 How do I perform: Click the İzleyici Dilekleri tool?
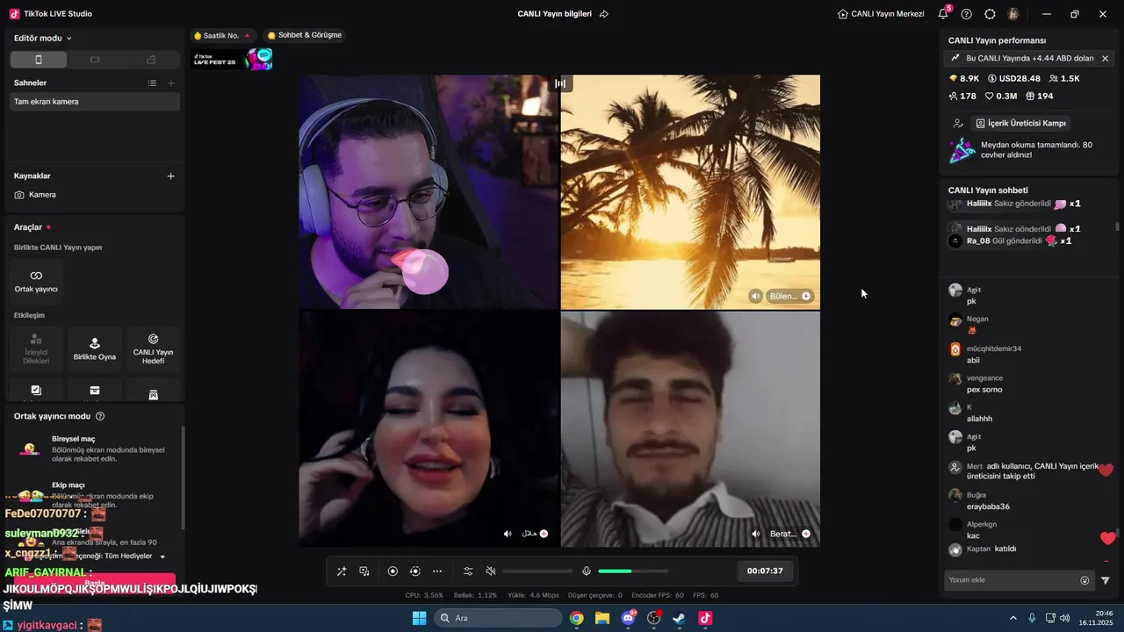[x=36, y=348]
